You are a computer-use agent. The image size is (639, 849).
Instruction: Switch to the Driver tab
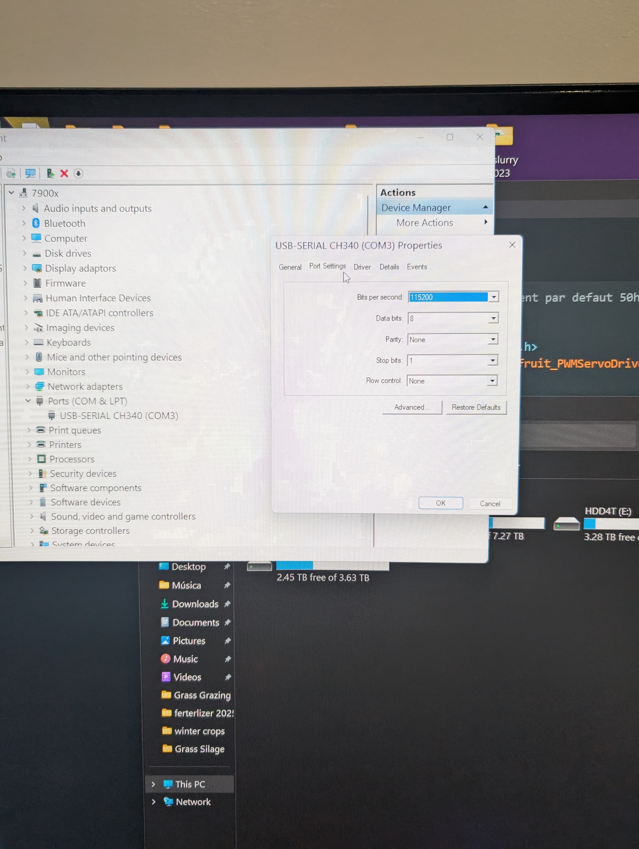[x=362, y=267]
